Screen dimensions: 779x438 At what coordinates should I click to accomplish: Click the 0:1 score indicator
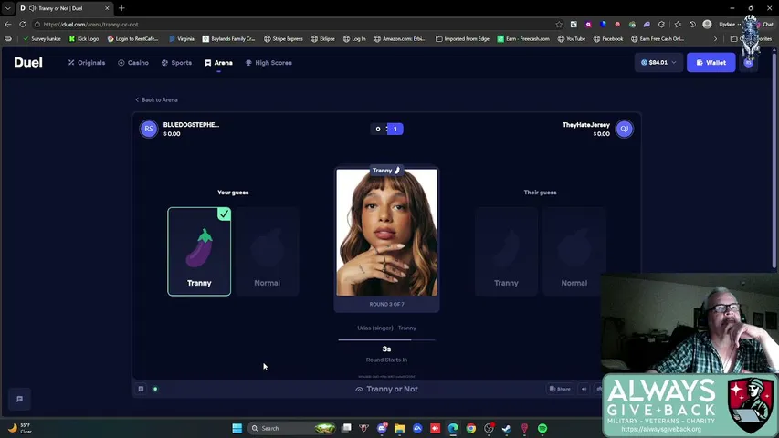[386, 129]
